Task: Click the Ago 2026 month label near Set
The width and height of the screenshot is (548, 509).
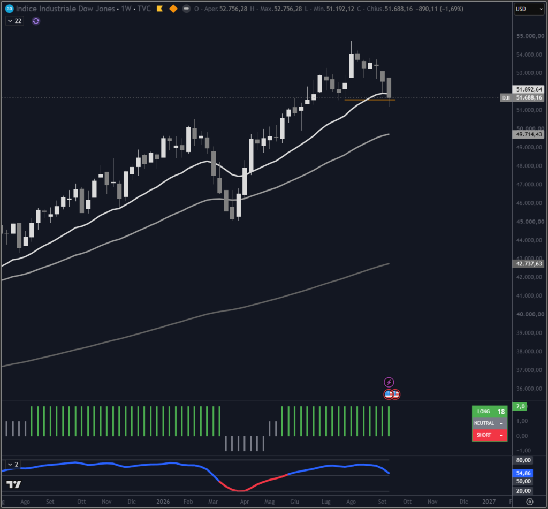Action: click(351, 502)
